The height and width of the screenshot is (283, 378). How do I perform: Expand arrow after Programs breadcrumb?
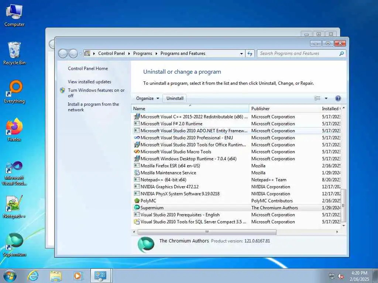(156, 53)
